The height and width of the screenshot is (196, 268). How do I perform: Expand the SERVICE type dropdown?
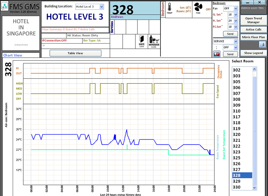[235, 41]
